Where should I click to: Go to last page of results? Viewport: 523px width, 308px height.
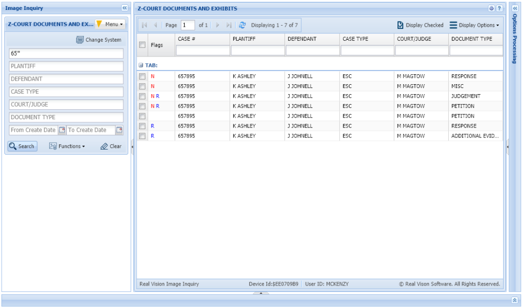tap(229, 25)
